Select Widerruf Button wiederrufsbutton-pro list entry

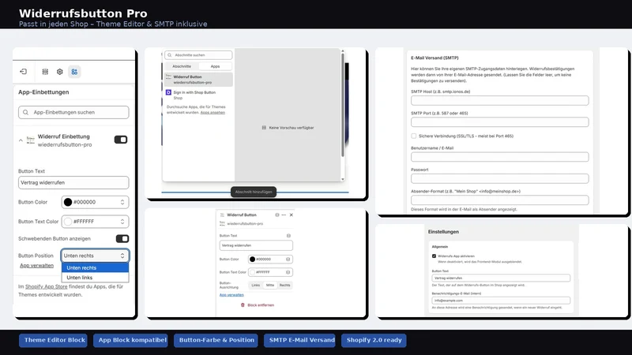pyautogui.click(x=198, y=80)
